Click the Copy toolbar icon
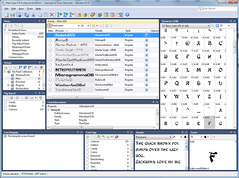 click(x=40, y=15)
